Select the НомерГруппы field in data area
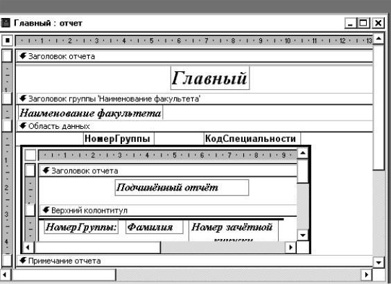Viewport: 391px width, 284px height. [x=119, y=139]
